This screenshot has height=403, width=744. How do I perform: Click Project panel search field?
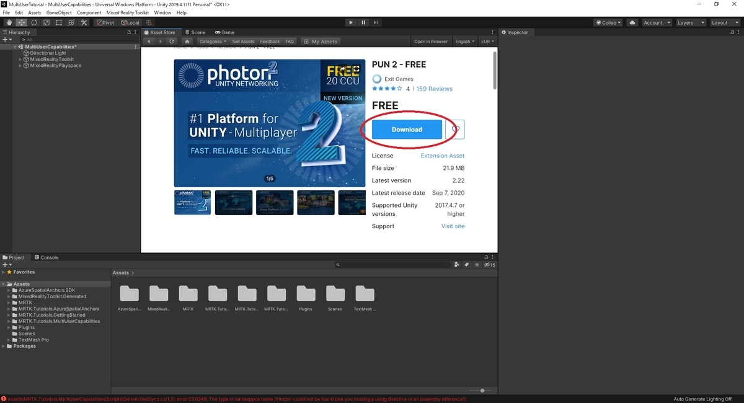click(393, 265)
